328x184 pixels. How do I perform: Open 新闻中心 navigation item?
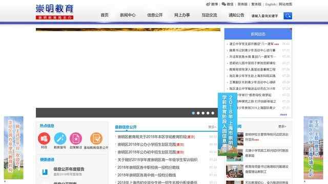point(128,15)
